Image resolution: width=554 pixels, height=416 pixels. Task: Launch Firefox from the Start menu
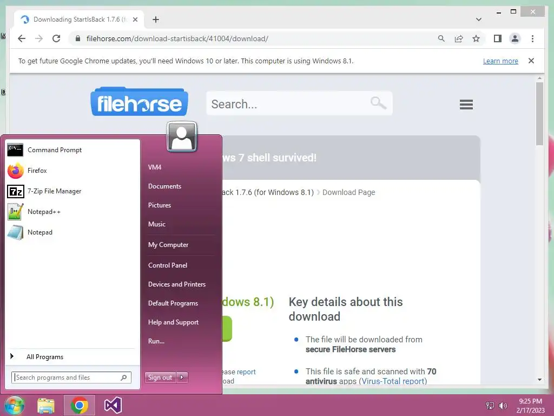[72, 171]
